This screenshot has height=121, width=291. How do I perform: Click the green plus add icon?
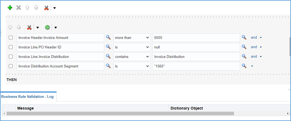point(10,8)
